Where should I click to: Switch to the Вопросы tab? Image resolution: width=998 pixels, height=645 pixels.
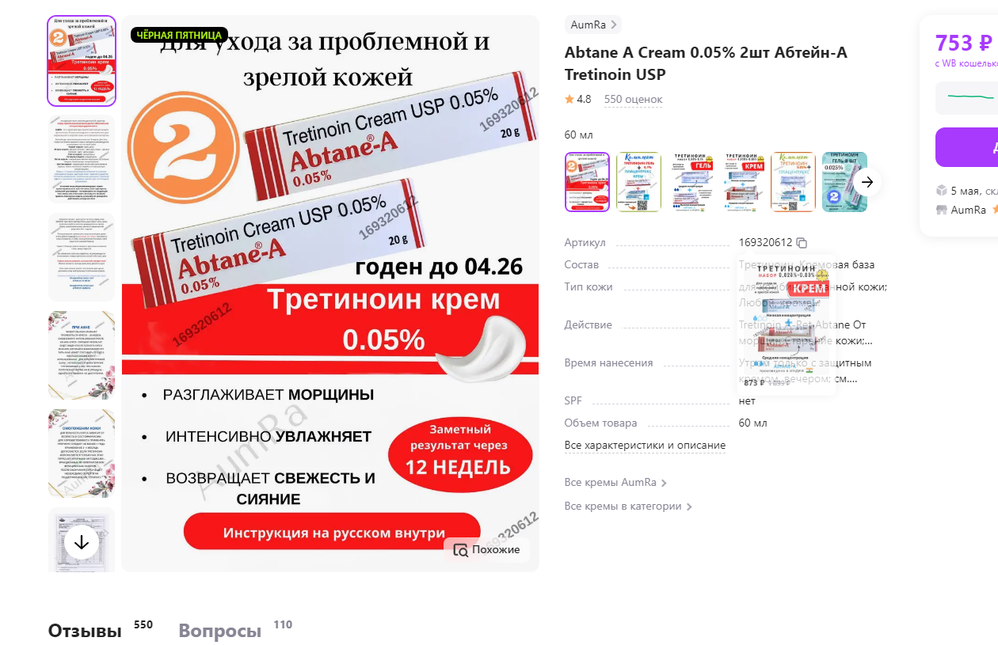(220, 632)
